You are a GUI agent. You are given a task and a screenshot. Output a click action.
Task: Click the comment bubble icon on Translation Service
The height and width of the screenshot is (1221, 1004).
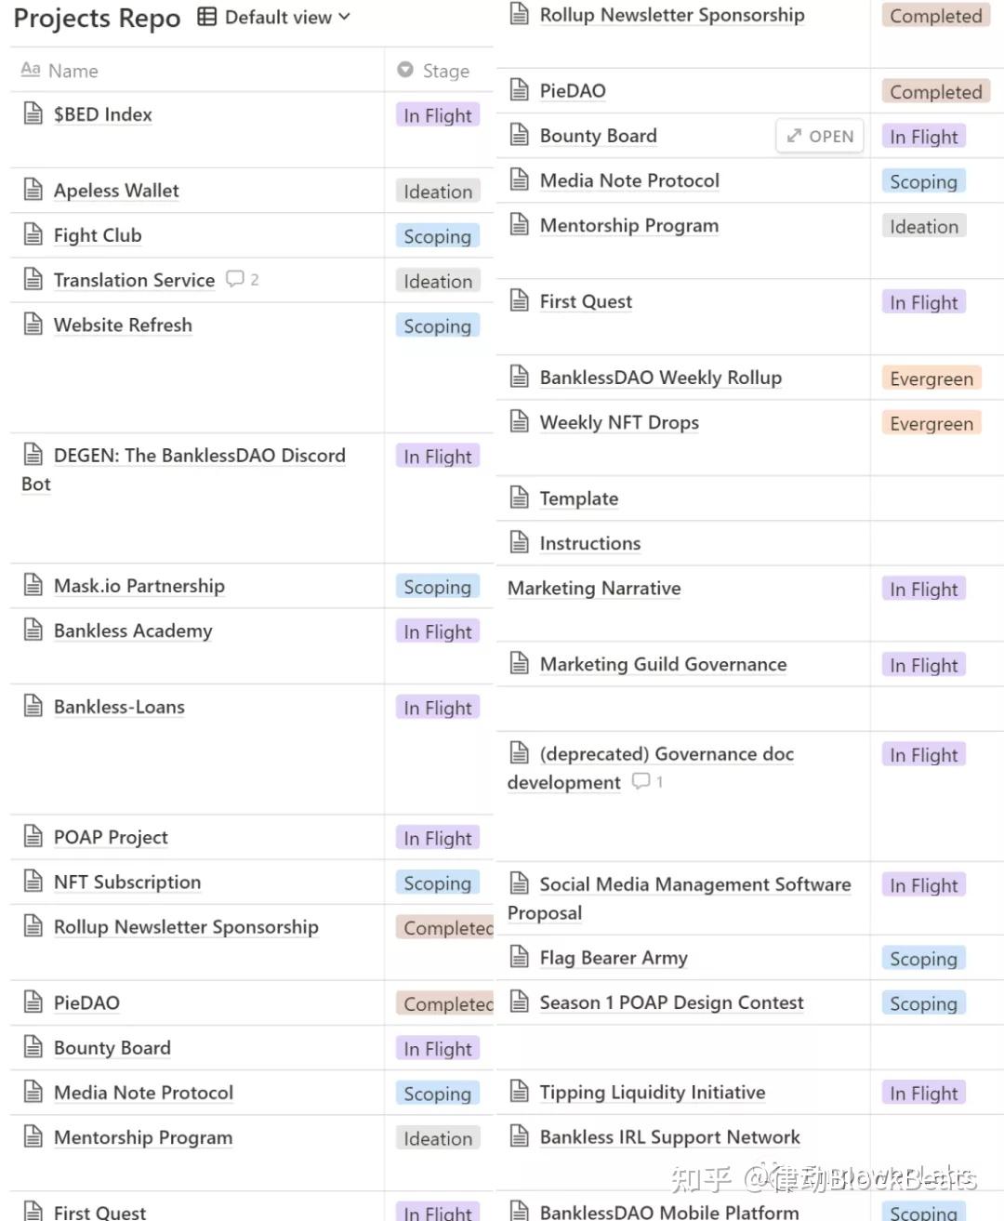click(235, 279)
